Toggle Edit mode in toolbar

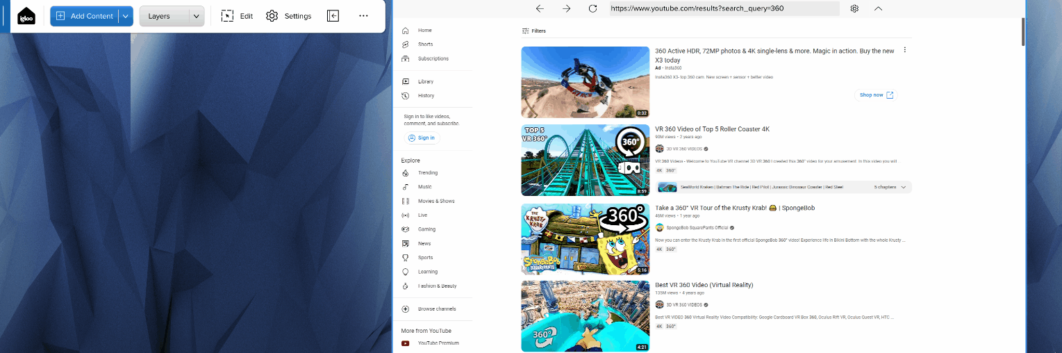237,16
